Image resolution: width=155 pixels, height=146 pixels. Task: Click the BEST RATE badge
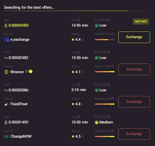coord(141,21)
